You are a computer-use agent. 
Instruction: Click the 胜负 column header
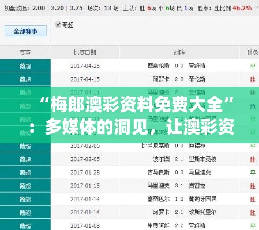coord(253,52)
